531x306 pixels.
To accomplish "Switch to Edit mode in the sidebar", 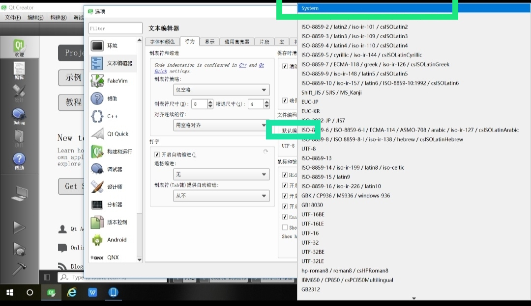I will pyautogui.click(x=19, y=71).
